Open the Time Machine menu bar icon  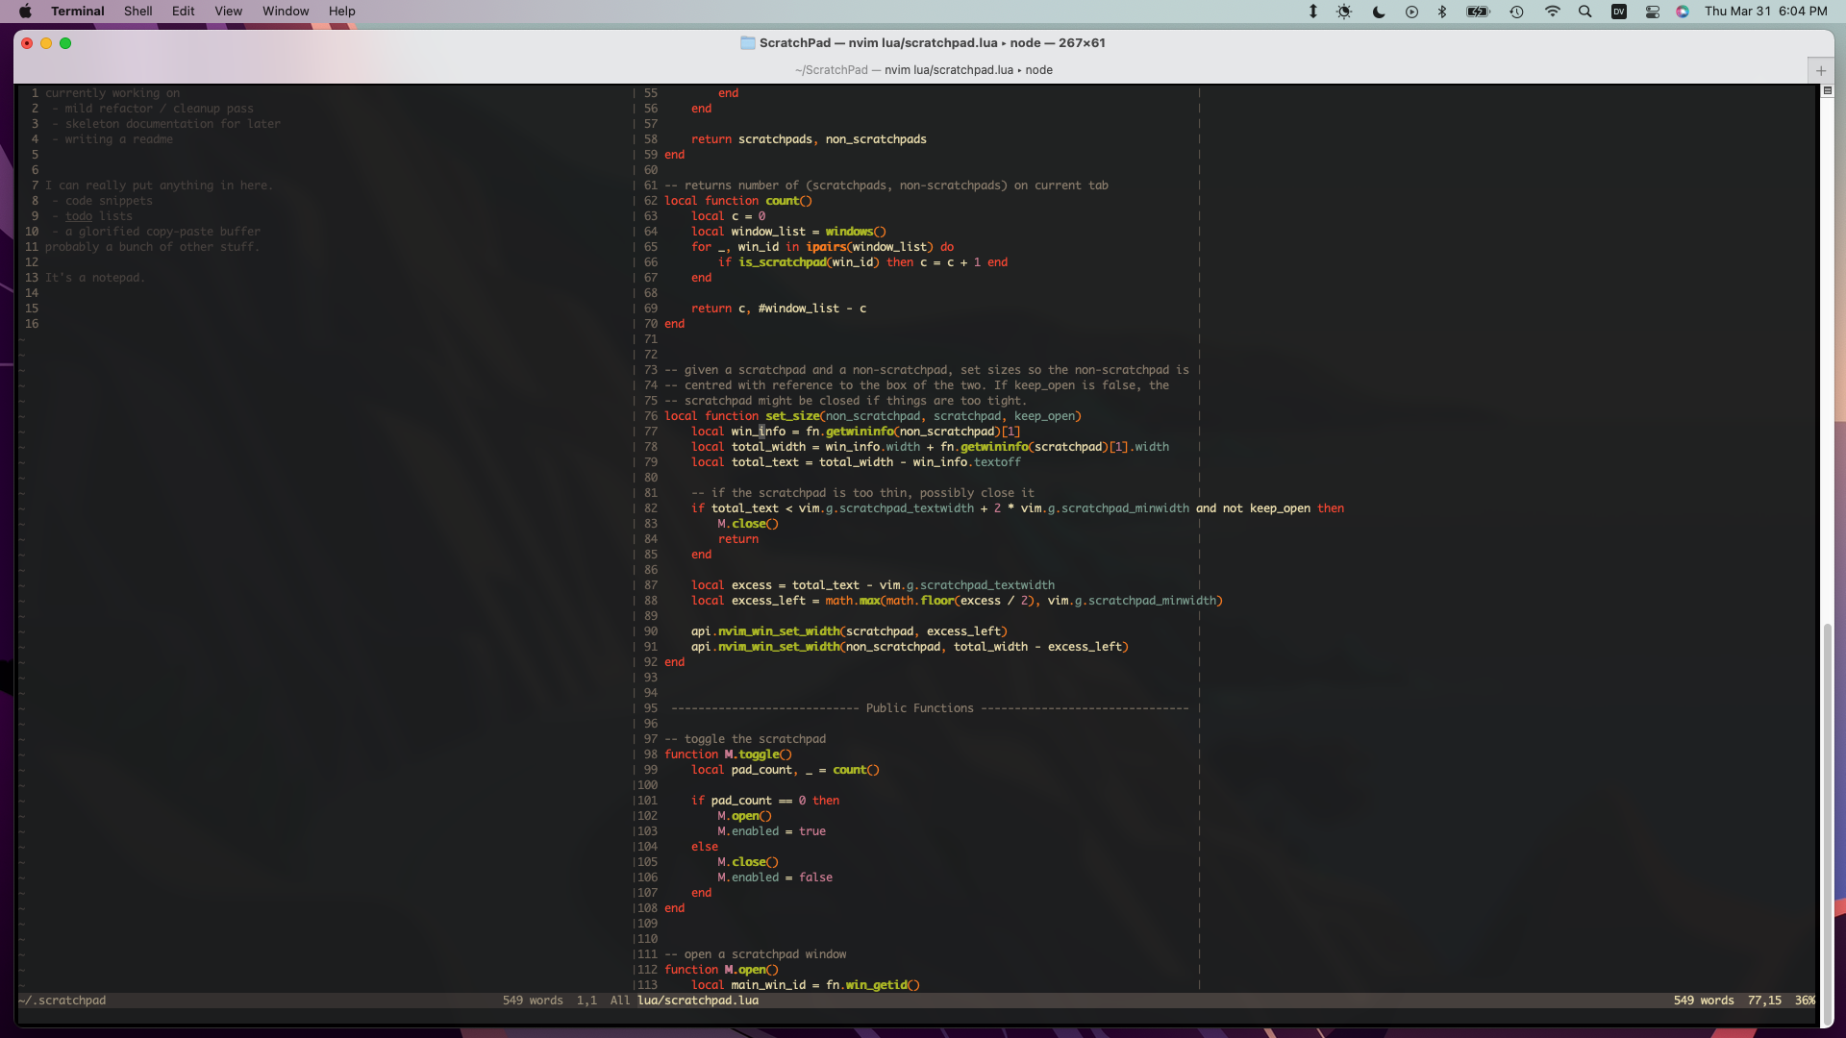click(x=1516, y=12)
